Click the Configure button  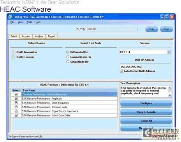(x=146, y=103)
